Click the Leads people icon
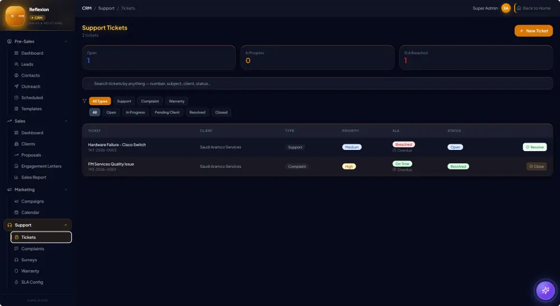The width and height of the screenshot is (560, 306). click(x=16, y=64)
